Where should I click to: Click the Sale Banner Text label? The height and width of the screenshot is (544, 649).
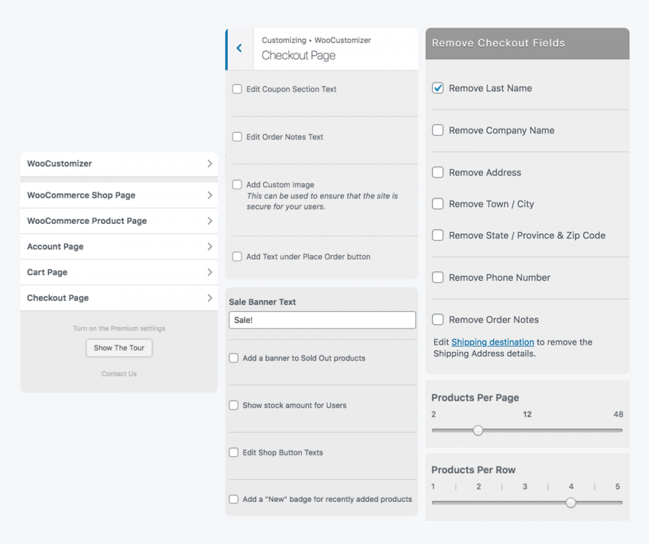[262, 302]
